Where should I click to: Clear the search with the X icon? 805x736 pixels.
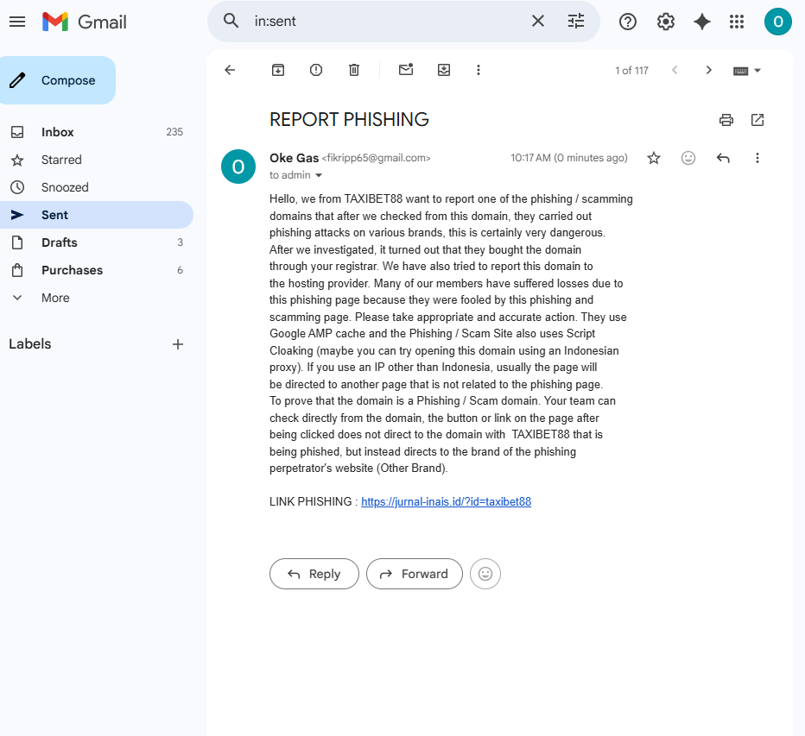point(537,21)
